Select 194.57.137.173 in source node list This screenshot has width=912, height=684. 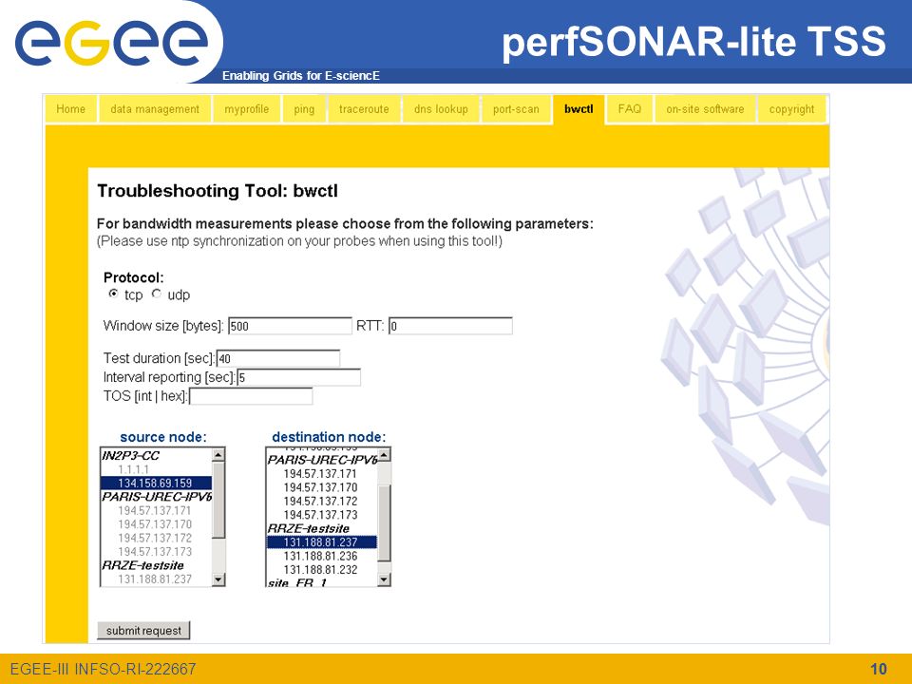[156, 552]
